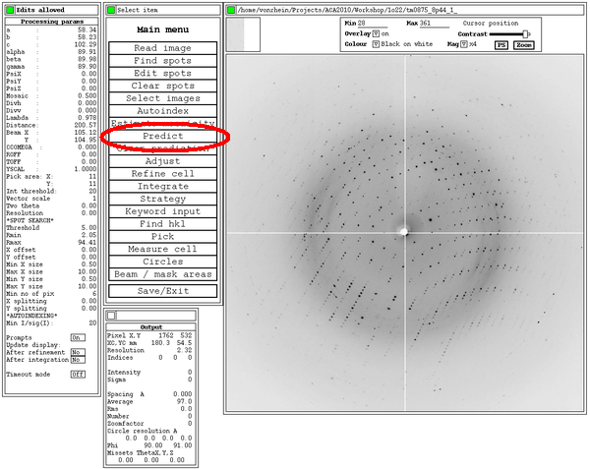Click the PS print icon button
The height and width of the screenshot is (469, 590).
(x=501, y=44)
